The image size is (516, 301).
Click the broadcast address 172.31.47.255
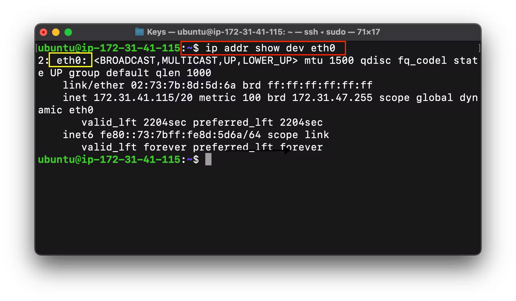[x=332, y=98]
